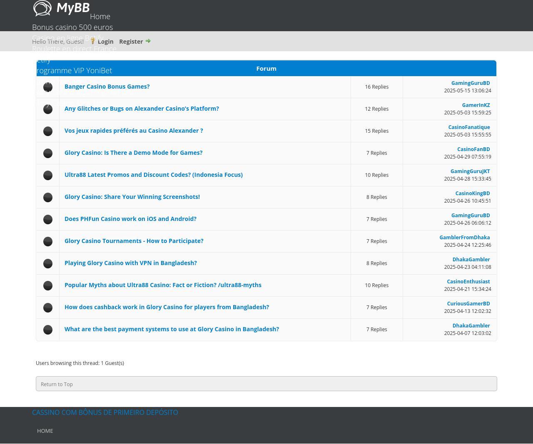
Task: Click status icon beside PHFun Casino iOS thread
Action: (x=48, y=219)
